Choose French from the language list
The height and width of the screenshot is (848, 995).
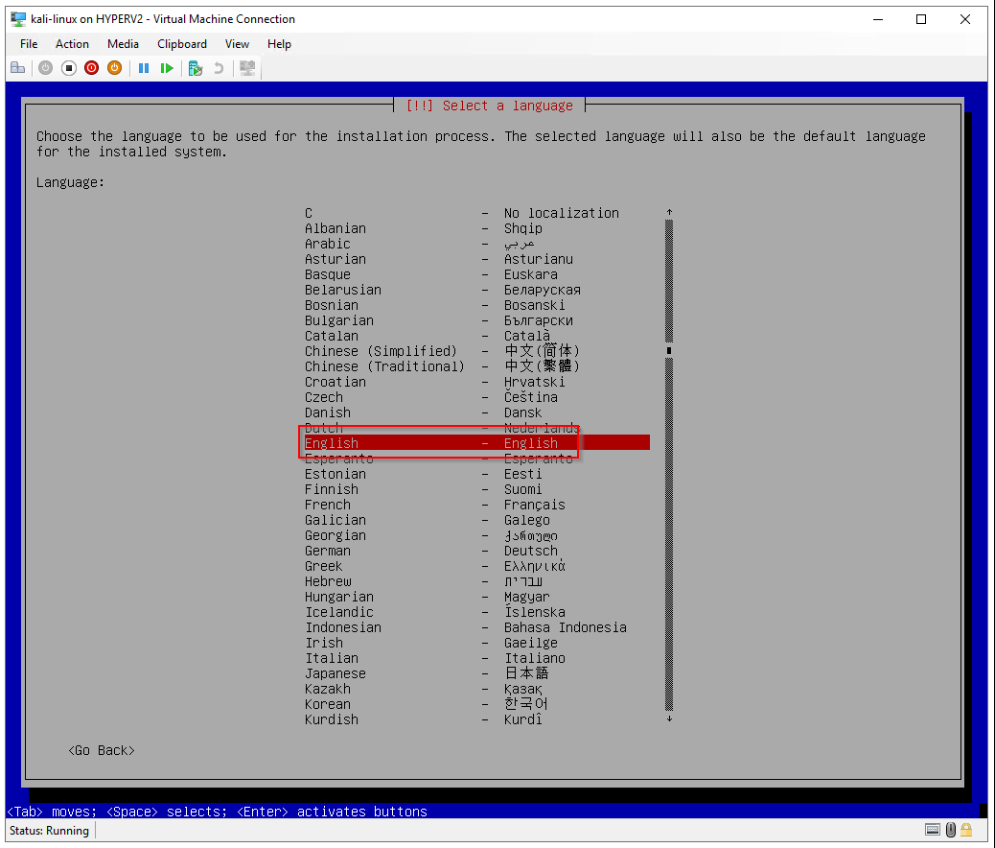point(328,505)
